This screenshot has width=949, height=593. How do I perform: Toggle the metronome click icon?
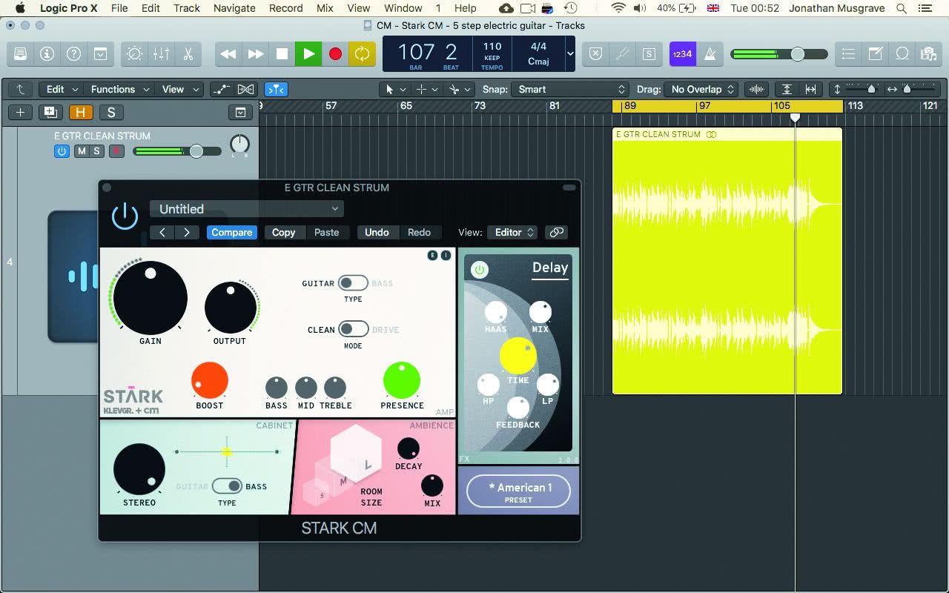pos(710,54)
